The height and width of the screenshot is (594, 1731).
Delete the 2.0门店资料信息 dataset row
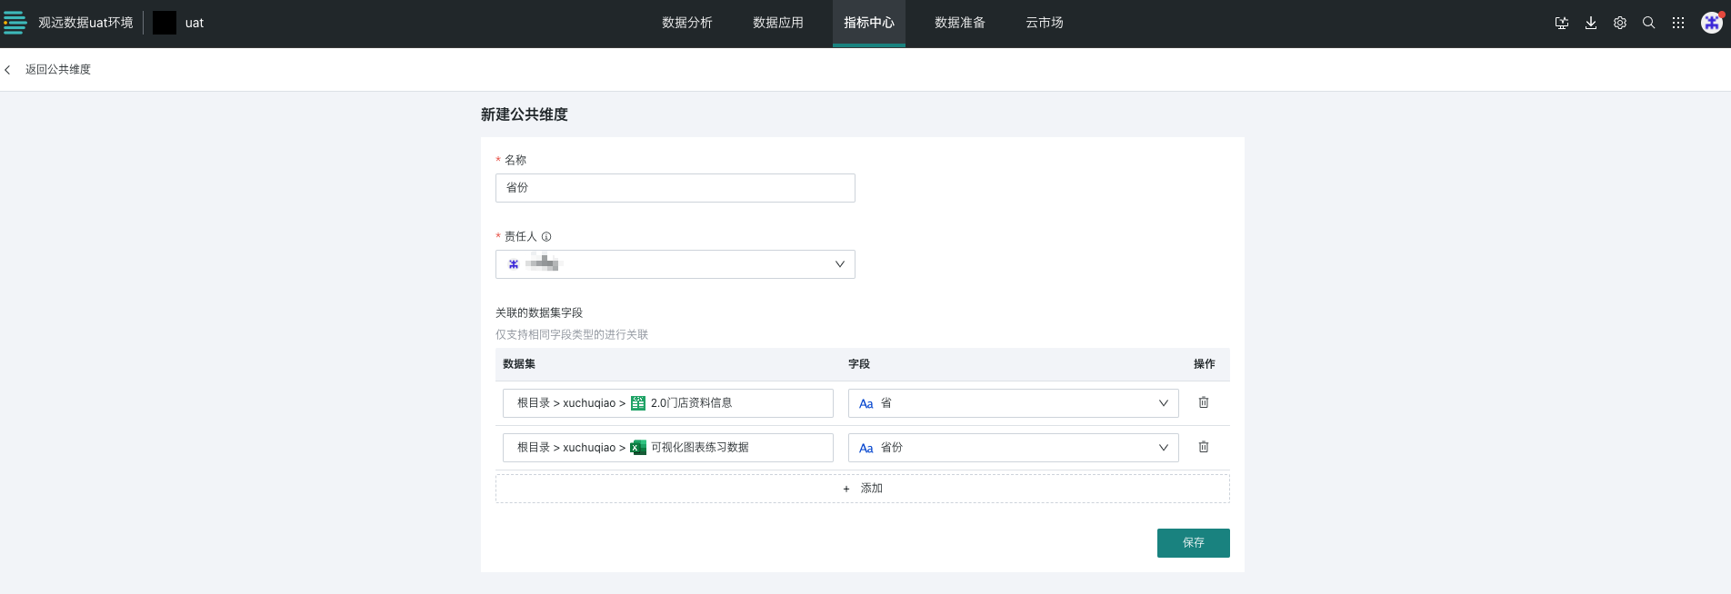tap(1204, 402)
